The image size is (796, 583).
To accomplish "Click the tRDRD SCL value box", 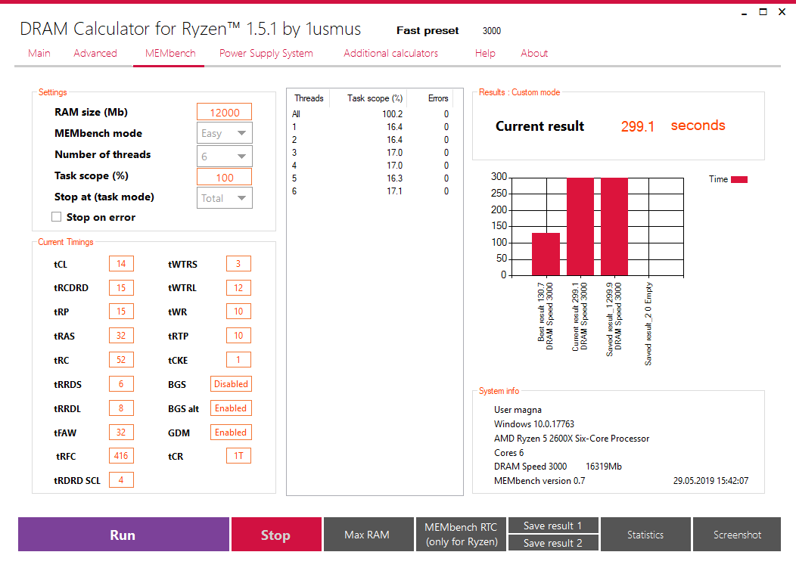I will pos(121,479).
